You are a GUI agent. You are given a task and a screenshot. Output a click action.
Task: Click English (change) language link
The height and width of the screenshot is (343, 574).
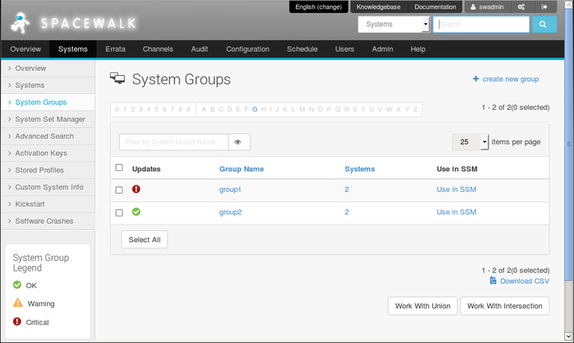(318, 7)
